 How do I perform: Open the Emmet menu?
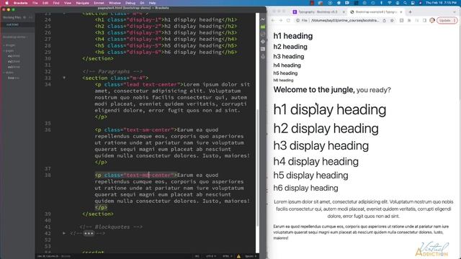click(x=99, y=3)
